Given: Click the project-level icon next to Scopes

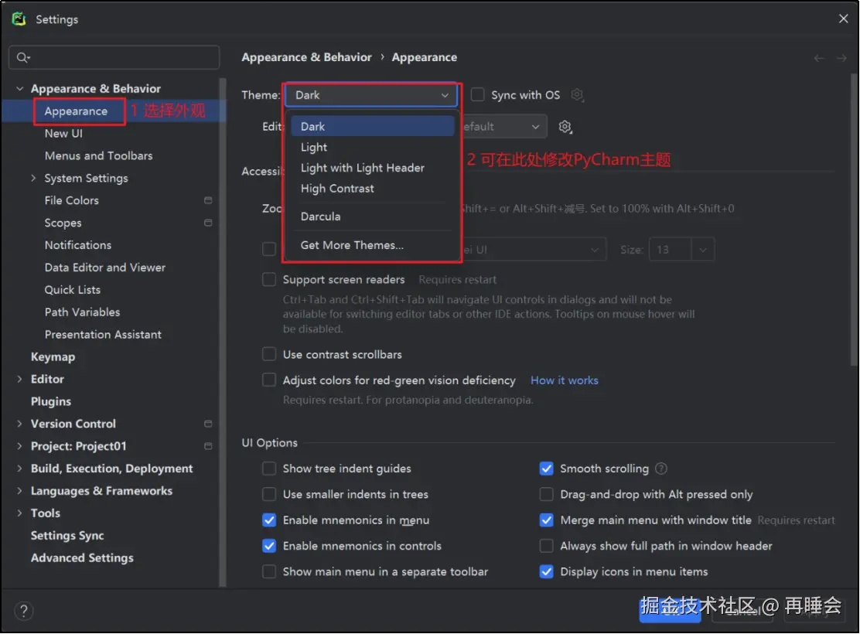Looking at the screenshot, I should pos(208,223).
